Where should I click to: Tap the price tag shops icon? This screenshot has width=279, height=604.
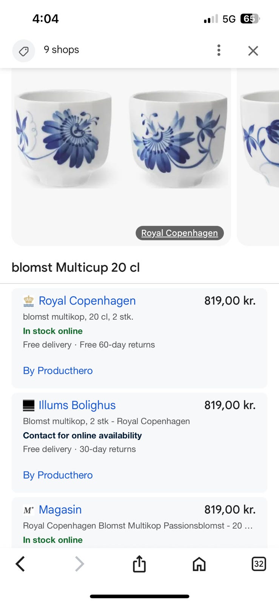click(23, 51)
